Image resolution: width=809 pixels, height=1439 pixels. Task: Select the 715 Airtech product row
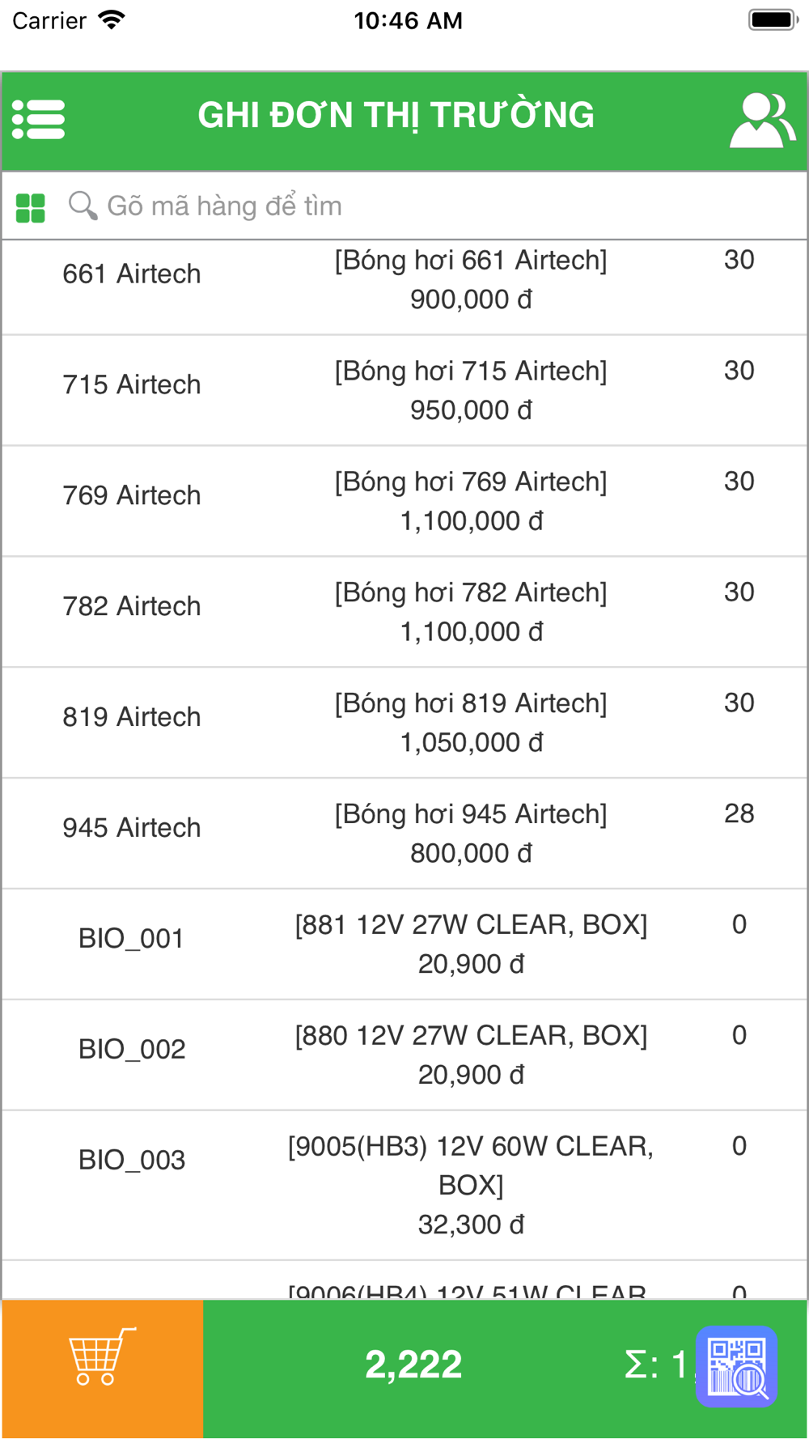click(404, 390)
